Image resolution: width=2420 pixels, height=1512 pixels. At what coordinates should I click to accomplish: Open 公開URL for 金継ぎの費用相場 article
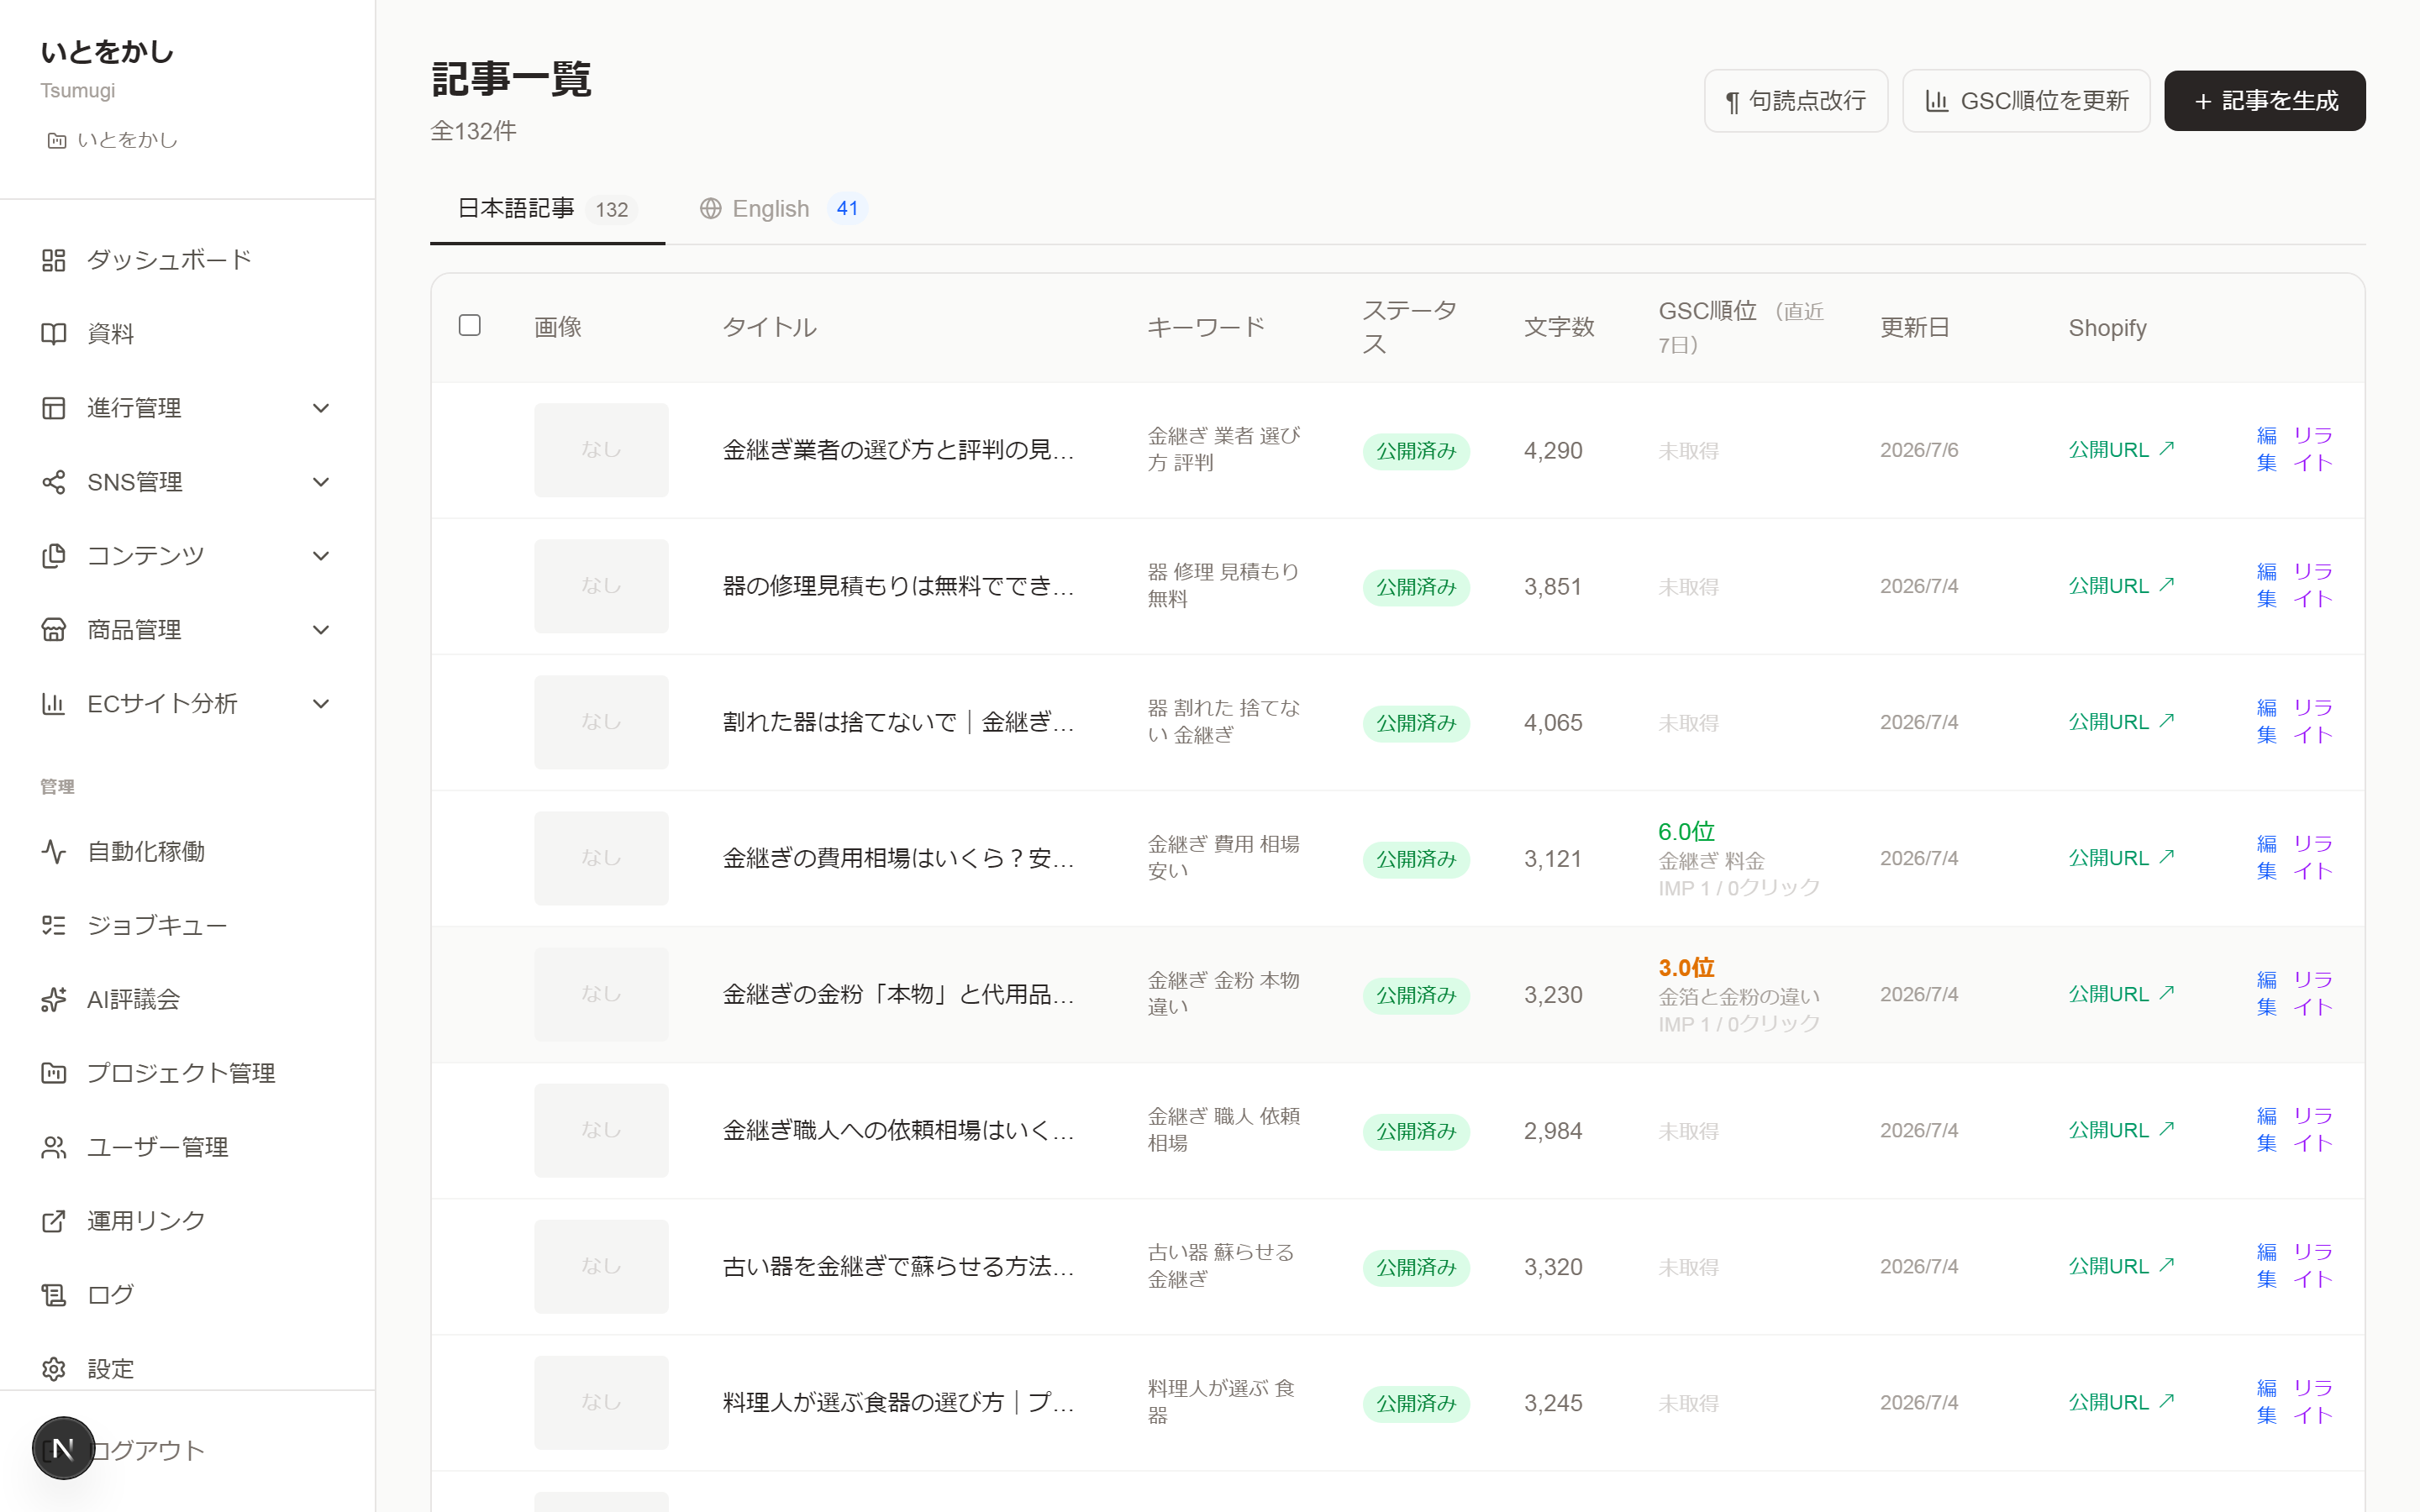[x=2121, y=858]
